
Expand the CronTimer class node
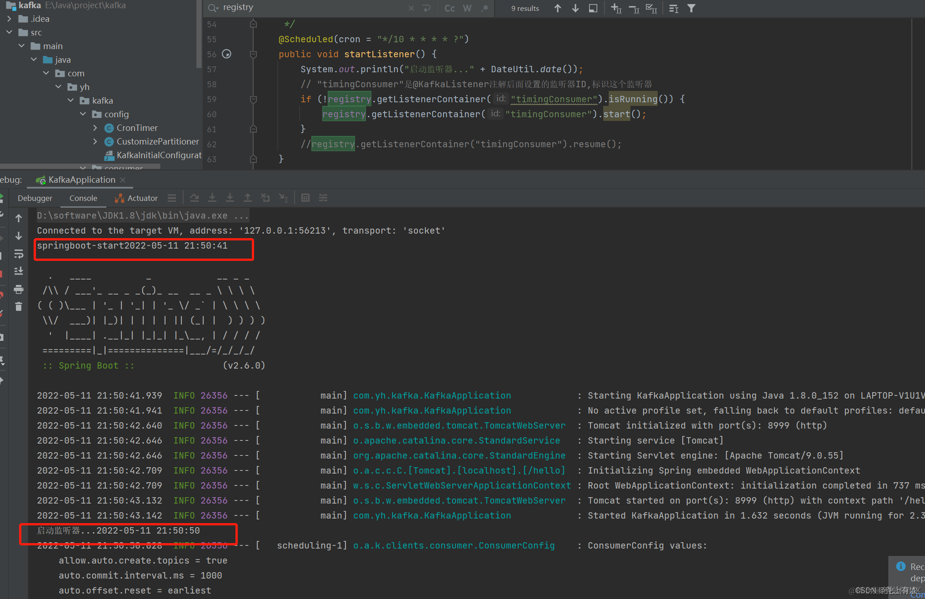[95, 128]
